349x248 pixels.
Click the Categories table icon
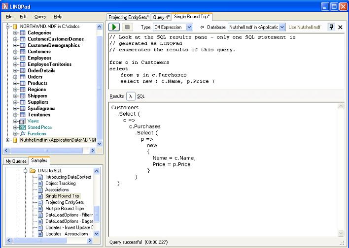pyautogui.click(x=23, y=33)
